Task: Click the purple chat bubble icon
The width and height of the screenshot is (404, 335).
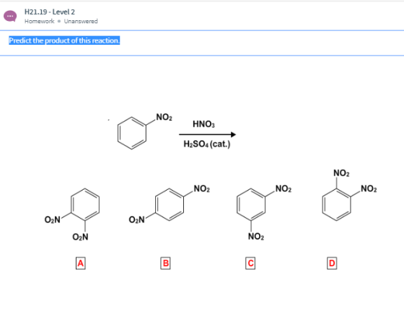Action: 10,17
